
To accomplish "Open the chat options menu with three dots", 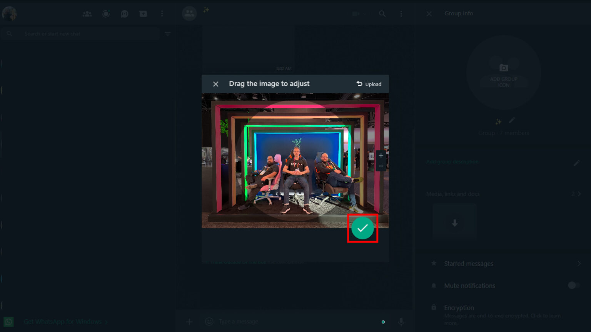I will click(x=401, y=14).
